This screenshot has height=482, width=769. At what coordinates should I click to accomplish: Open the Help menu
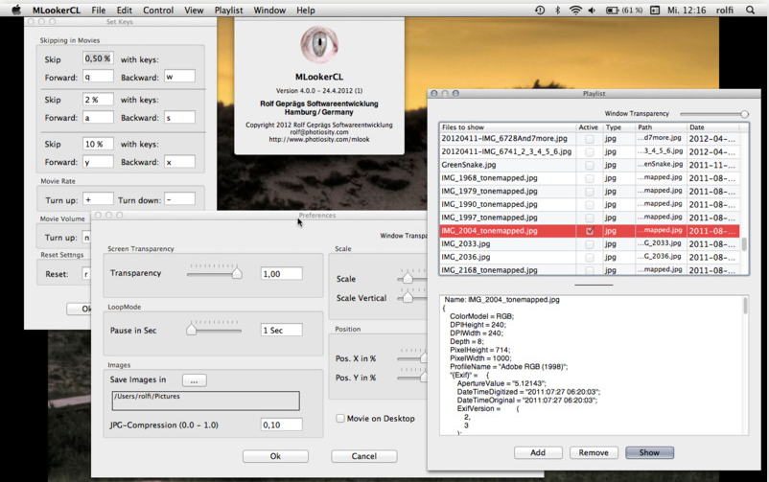306,10
